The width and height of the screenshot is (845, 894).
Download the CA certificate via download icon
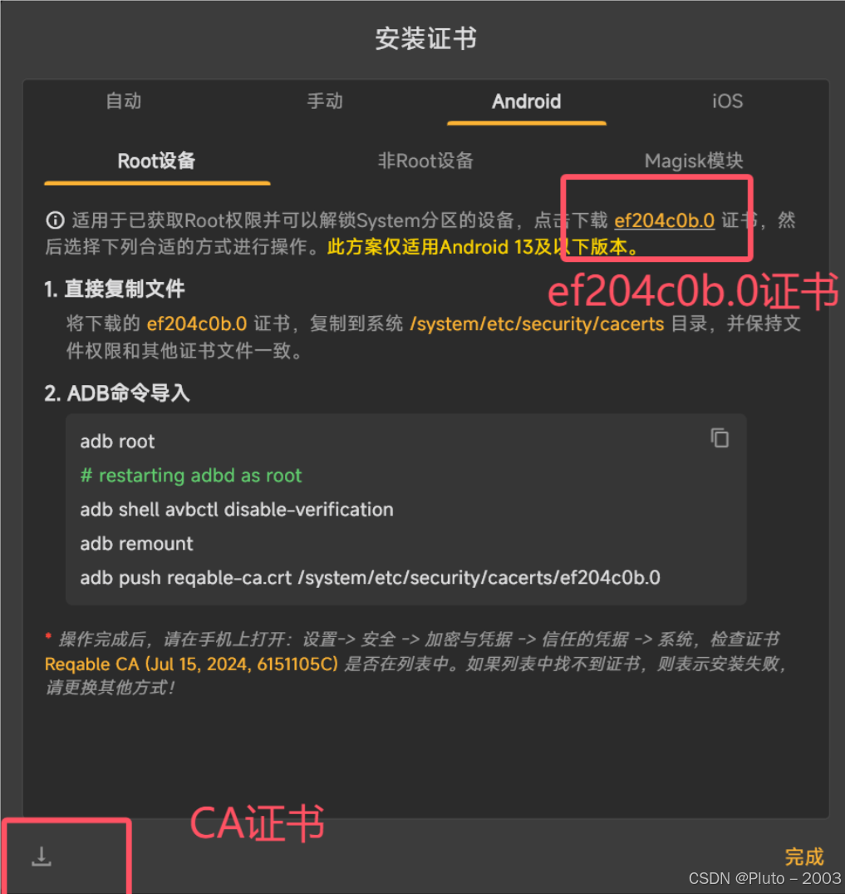pyautogui.click(x=41, y=857)
